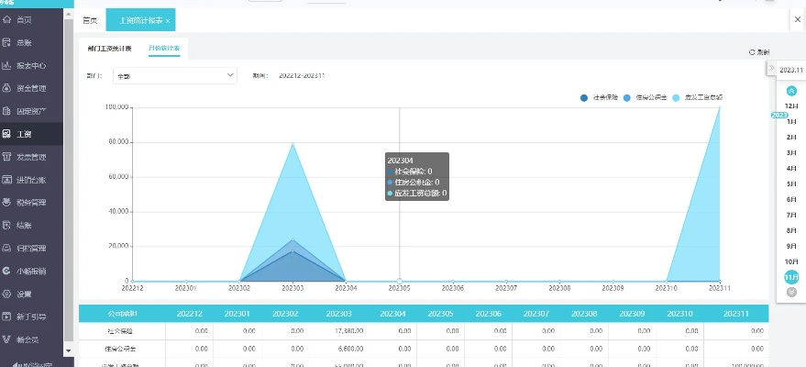Viewport: 806px width, 367px height.
Task: Open 税务管理 in the sidebar
Action: pyautogui.click(x=31, y=202)
